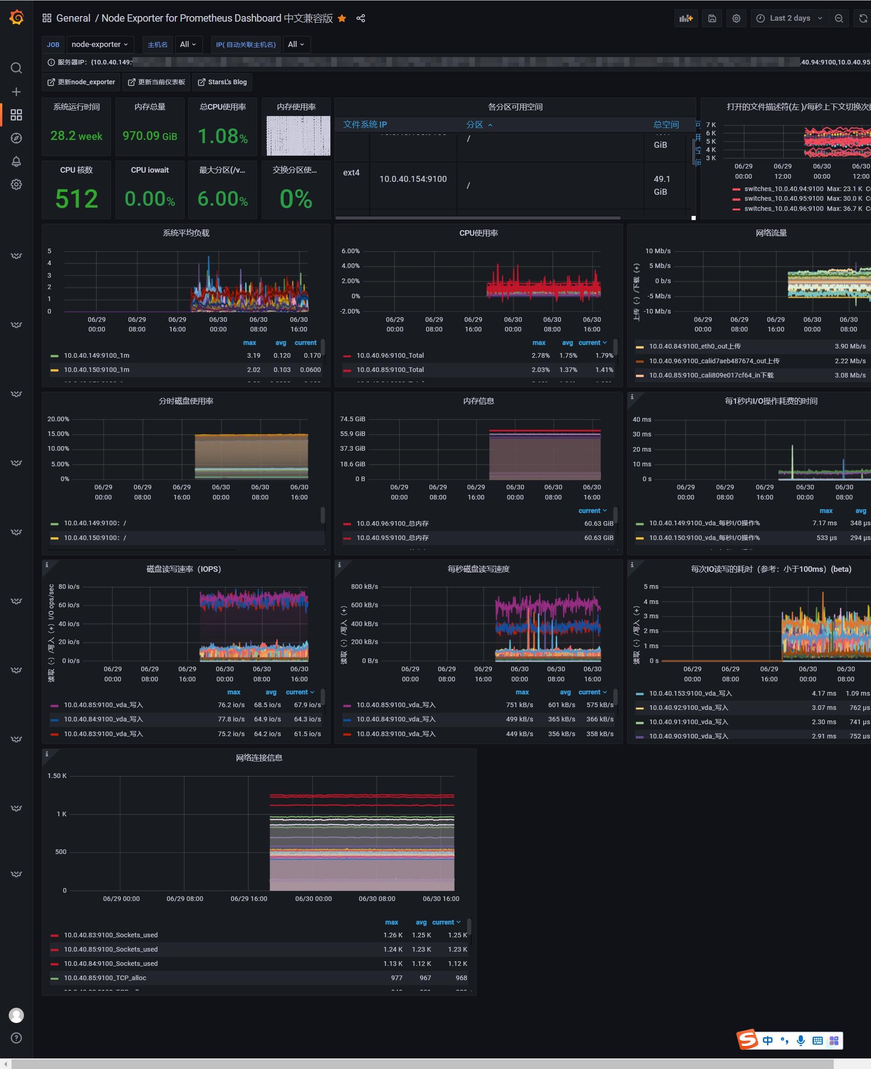This screenshot has width=871, height=1069.
Task: Click color swatch of 10.0.40.84:9100_Sockets_used series
Action: (x=54, y=964)
